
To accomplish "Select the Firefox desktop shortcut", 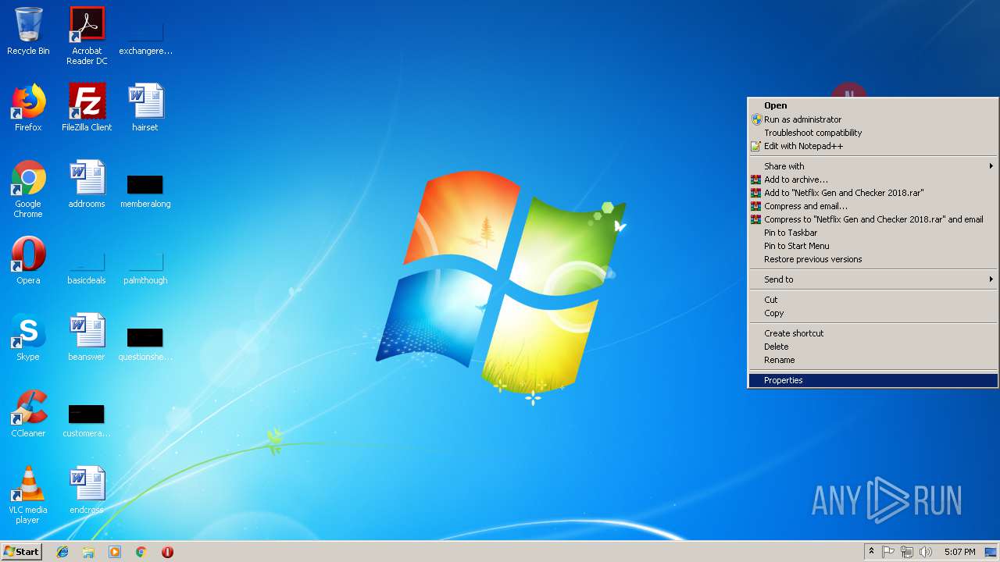I will coord(28,108).
